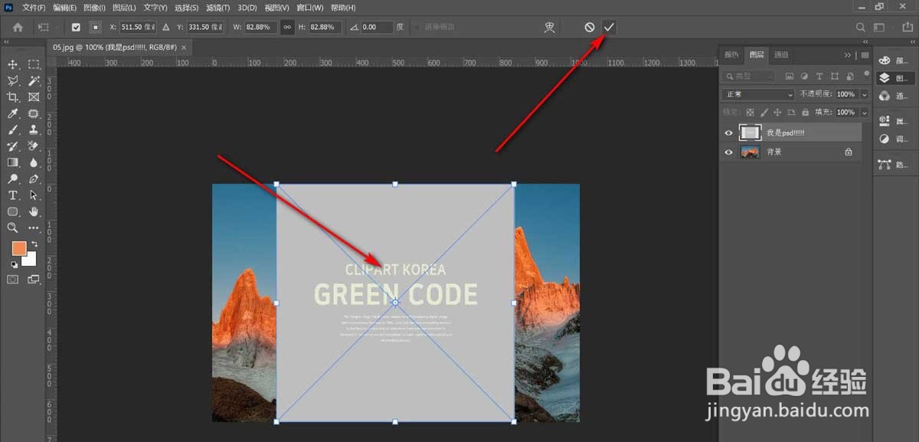Image resolution: width=919 pixels, height=442 pixels.
Task: Cancel the transform
Action: [x=590, y=27]
